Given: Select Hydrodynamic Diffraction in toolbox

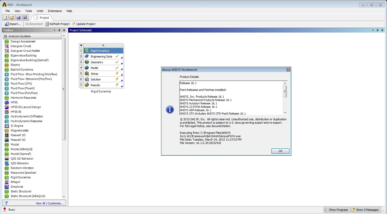Looking at the screenshot, I should click(x=27, y=116).
